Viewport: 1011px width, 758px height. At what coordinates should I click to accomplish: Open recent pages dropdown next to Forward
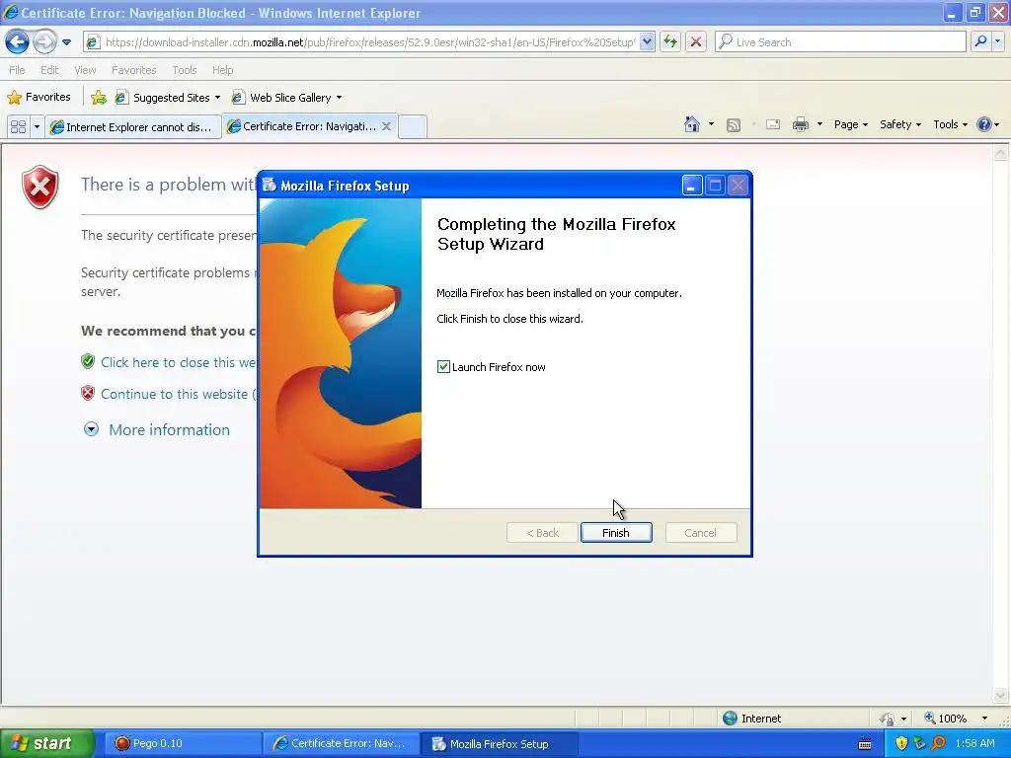66,42
